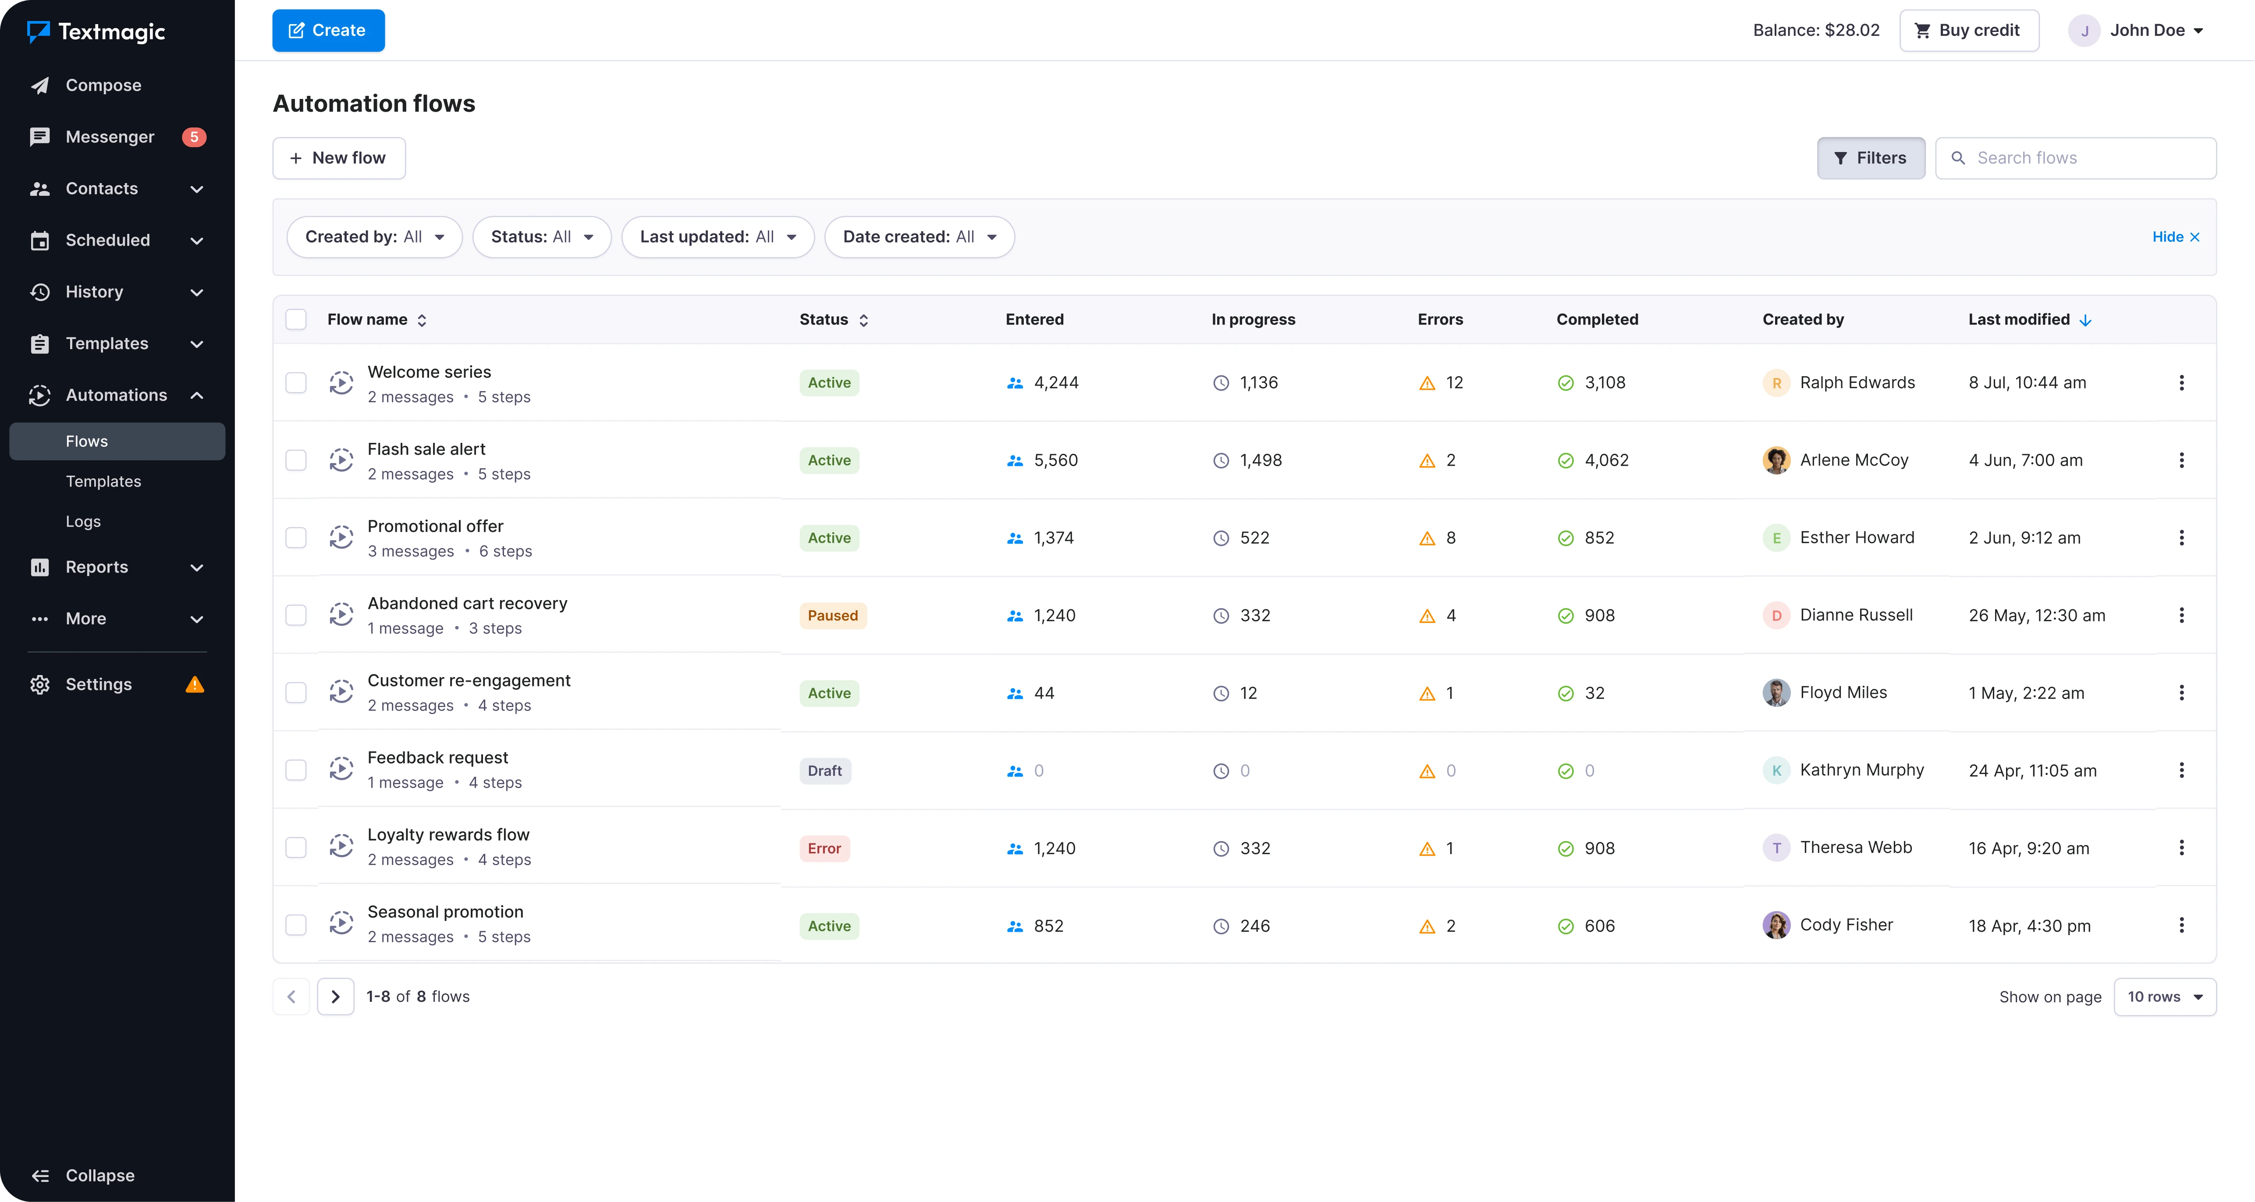Image resolution: width=2255 pixels, height=1202 pixels.
Task: Select the Flash sale alert checkbox
Action: 296,460
